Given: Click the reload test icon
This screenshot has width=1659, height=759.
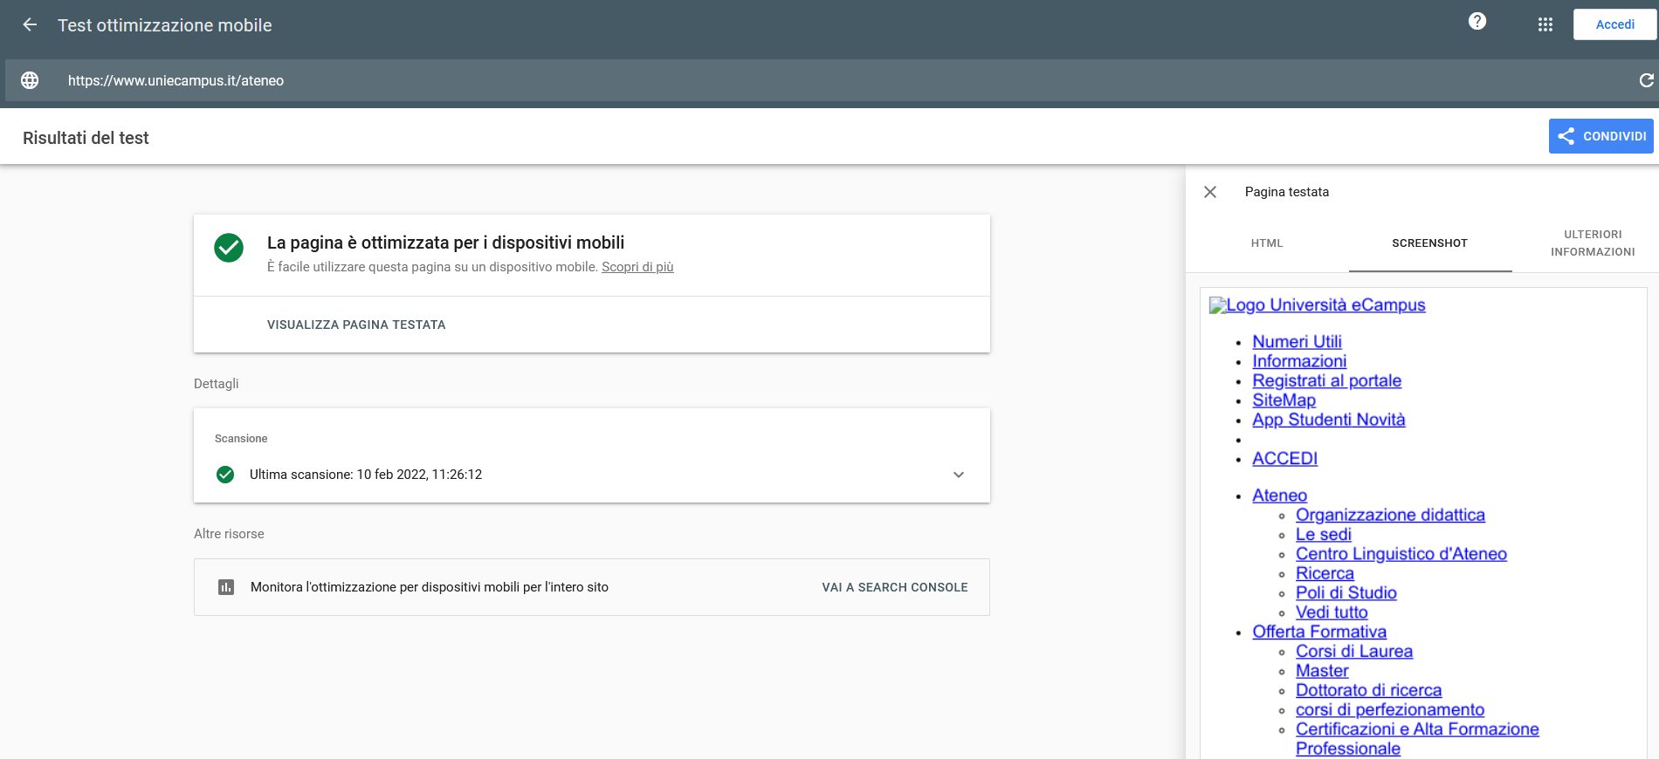Looking at the screenshot, I should point(1646,80).
